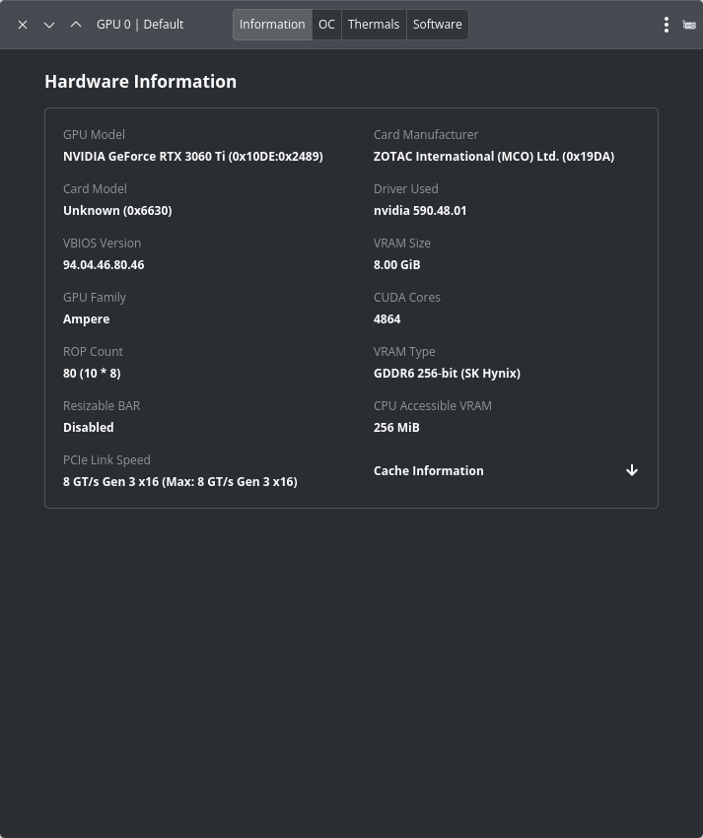Open the Software tab

pos(437,25)
